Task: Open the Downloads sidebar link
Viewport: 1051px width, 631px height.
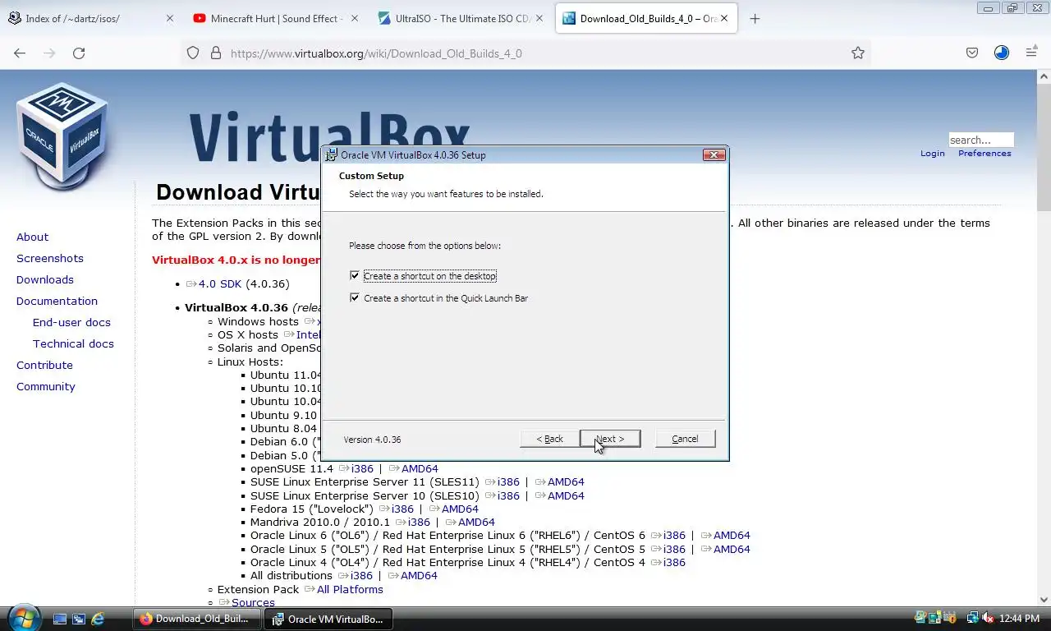Action: (x=45, y=279)
